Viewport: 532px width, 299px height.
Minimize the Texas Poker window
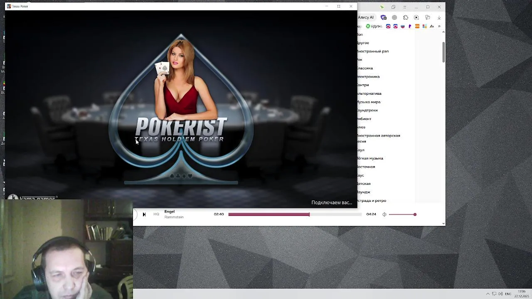327,6
